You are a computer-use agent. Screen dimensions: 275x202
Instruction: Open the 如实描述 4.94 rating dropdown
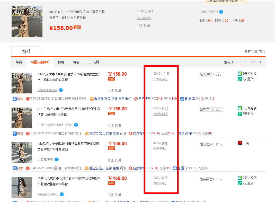(211, 75)
